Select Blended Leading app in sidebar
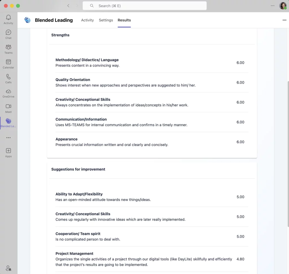289x274 pixels. (x=8, y=121)
